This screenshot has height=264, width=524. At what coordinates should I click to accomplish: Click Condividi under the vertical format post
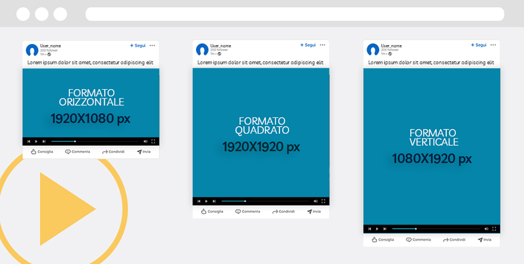pos(455,240)
